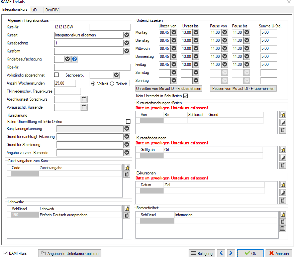The image size is (294, 260).
Task: Go to previous record with left arrow
Action: coord(221,253)
